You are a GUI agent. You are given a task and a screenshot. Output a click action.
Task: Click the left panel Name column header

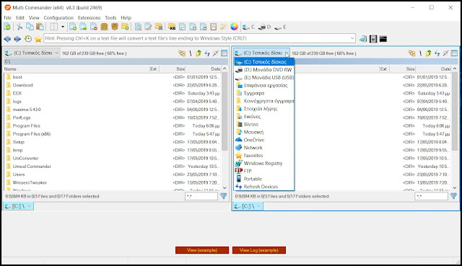77,69
